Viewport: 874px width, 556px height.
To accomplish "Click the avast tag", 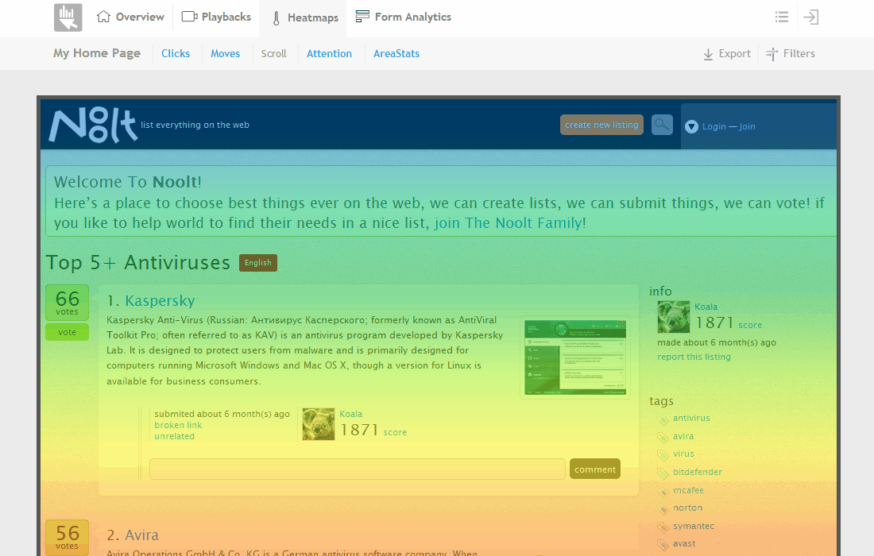I will (684, 543).
